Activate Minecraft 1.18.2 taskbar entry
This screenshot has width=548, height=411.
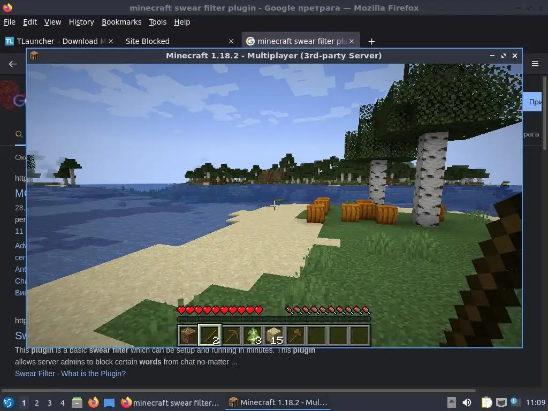(278, 402)
